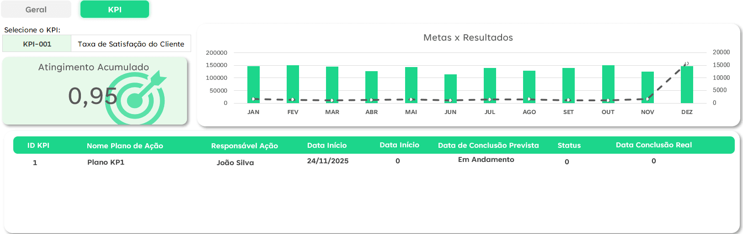The height and width of the screenshot is (234, 743).
Task: Open the KPI-001 selector cell
Action: [x=37, y=44]
